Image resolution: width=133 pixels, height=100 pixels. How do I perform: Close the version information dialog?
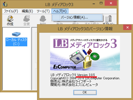point(127,27)
